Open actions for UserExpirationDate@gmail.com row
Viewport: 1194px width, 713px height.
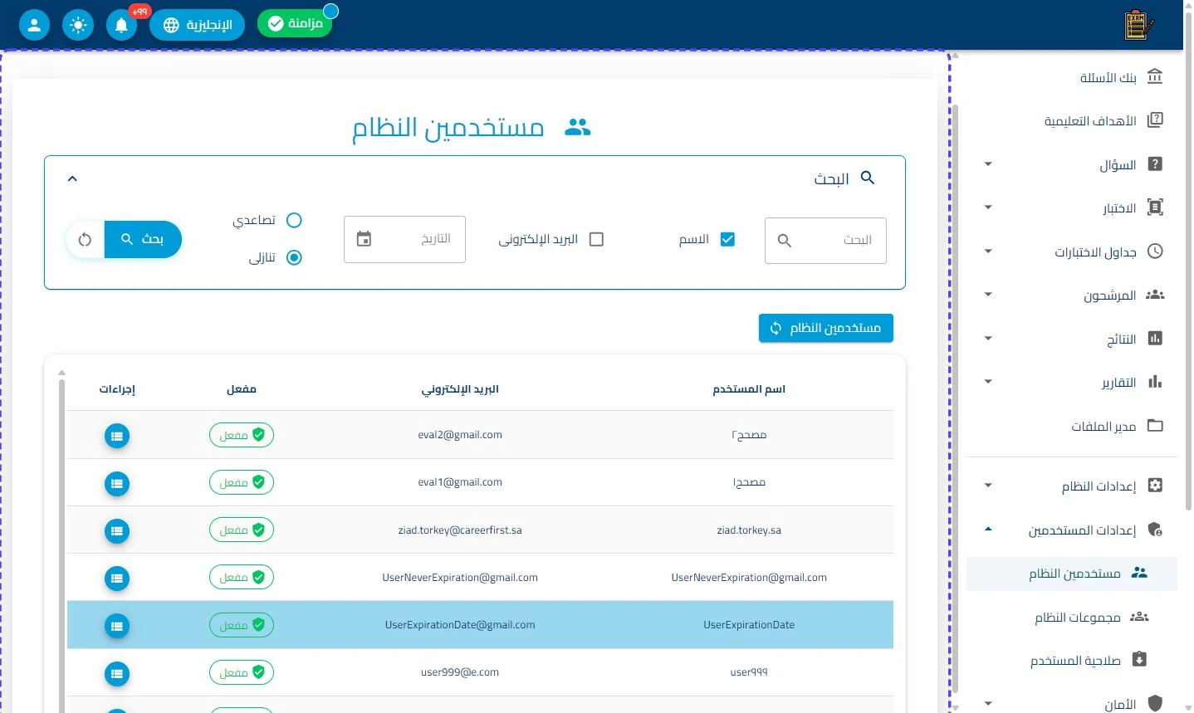point(117,626)
